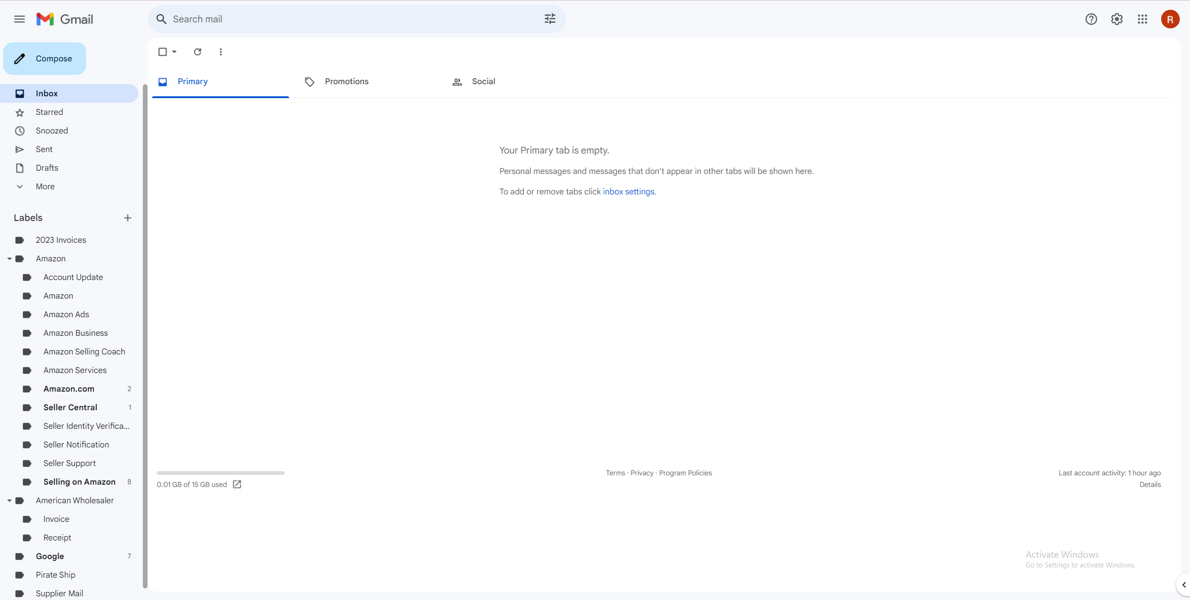Open the Drafts folder

[69, 168]
